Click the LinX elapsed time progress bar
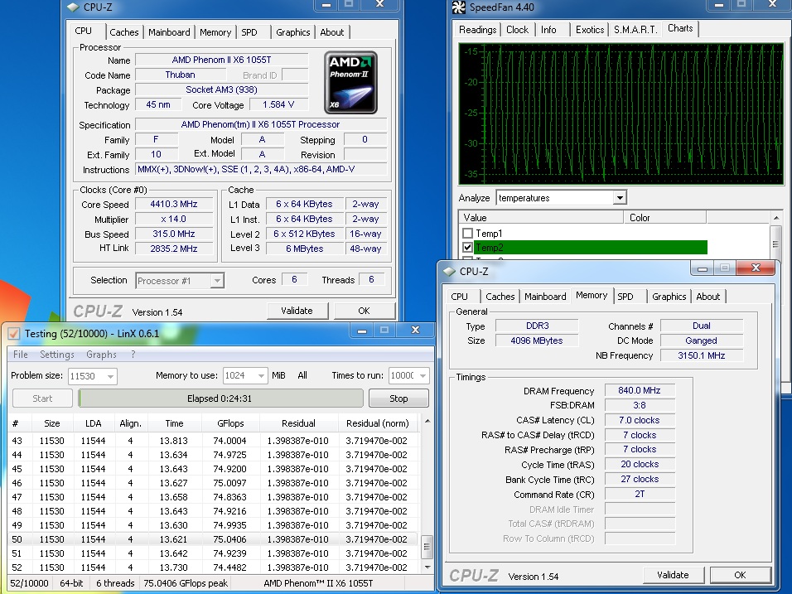Image resolution: width=792 pixels, height=594 pixels. 220,398
